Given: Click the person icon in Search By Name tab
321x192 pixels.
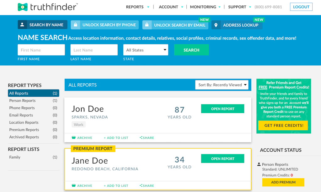Looking at the screenshot, I should point(22,25).
